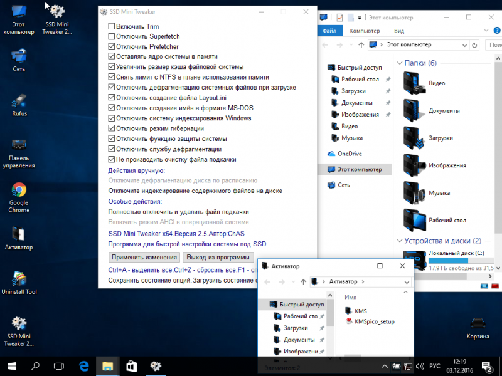This screenshot has height=376, width=502.
Task: Toggle Отключить создание файла Layout.ini
Action: [112, 97]
